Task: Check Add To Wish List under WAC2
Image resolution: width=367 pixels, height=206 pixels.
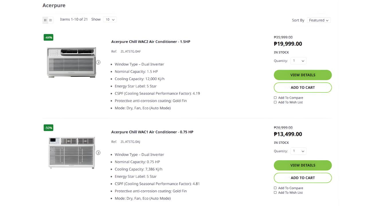Action: tap(275, 102)
